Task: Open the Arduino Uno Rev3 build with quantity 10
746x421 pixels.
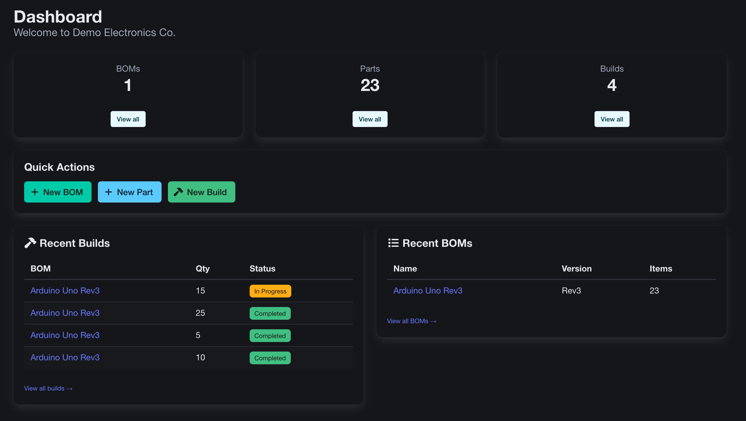Action: tap(65, 357)
